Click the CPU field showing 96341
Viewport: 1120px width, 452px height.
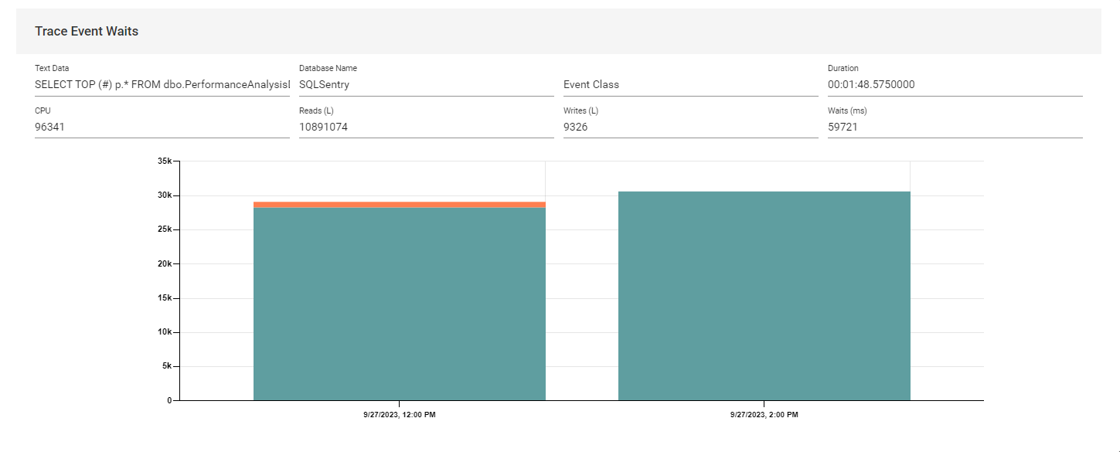click(162, 127)
